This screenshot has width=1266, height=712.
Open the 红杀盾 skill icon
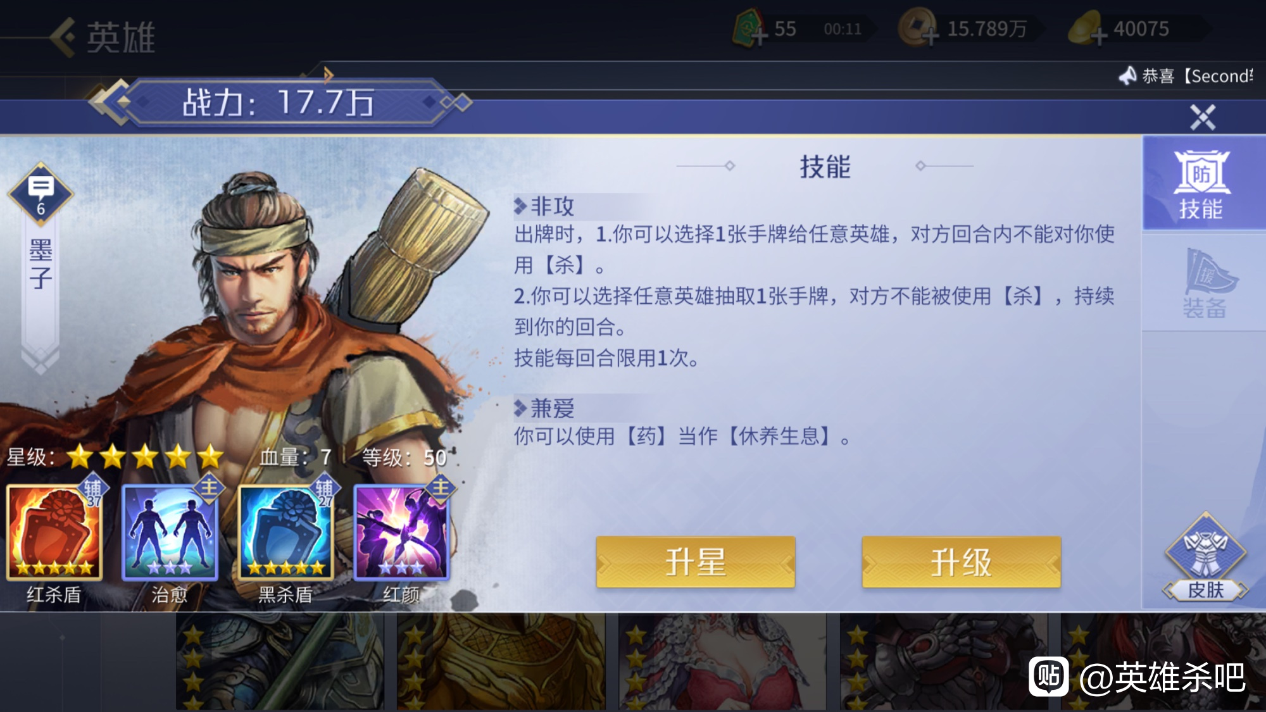pyautogui.click(x=54, y=532)
